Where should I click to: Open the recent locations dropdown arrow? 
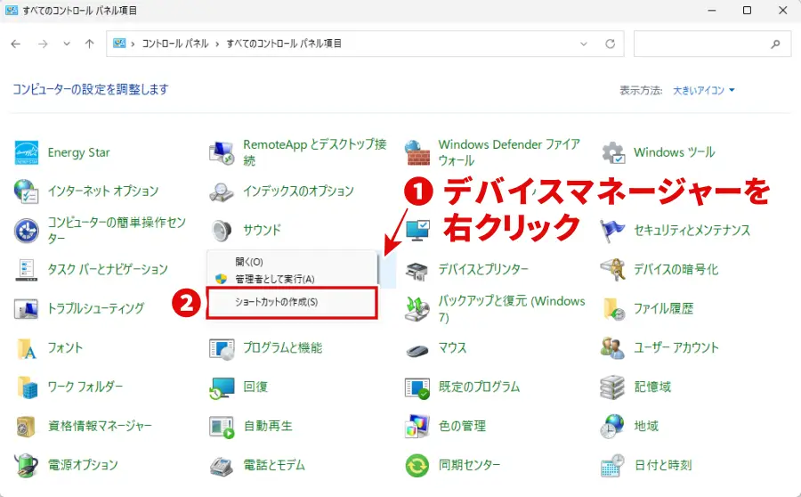(67, 44)
